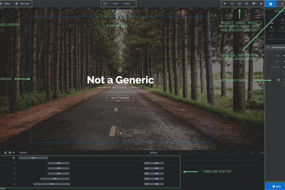Select the 'REVOLUTION SLIDER TEMPLATE' subtitle layer
The image size is (285, 190).
pos(120,87)
